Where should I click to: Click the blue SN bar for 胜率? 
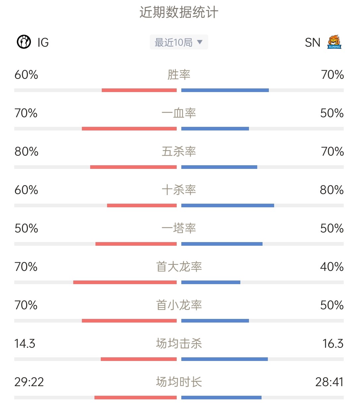225,90
